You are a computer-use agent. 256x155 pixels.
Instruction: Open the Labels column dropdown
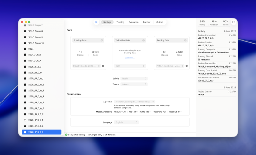[x=134, y=79]
